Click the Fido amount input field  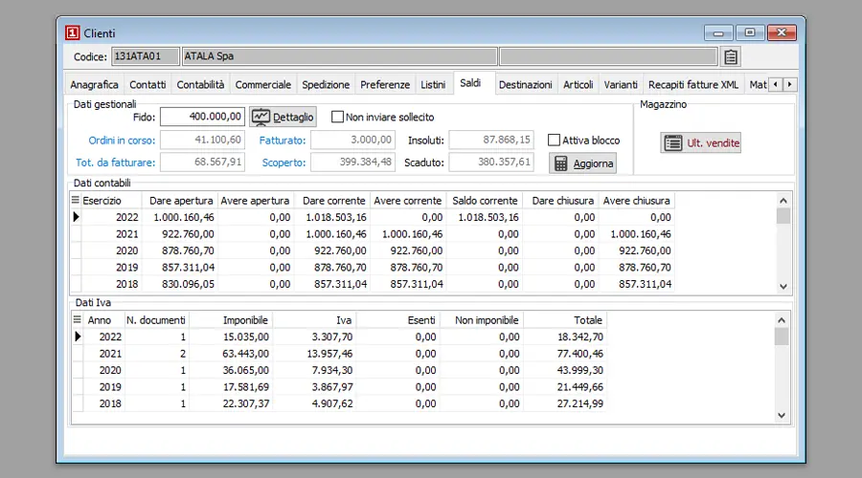pyautogui.click(x=202, y=117)
